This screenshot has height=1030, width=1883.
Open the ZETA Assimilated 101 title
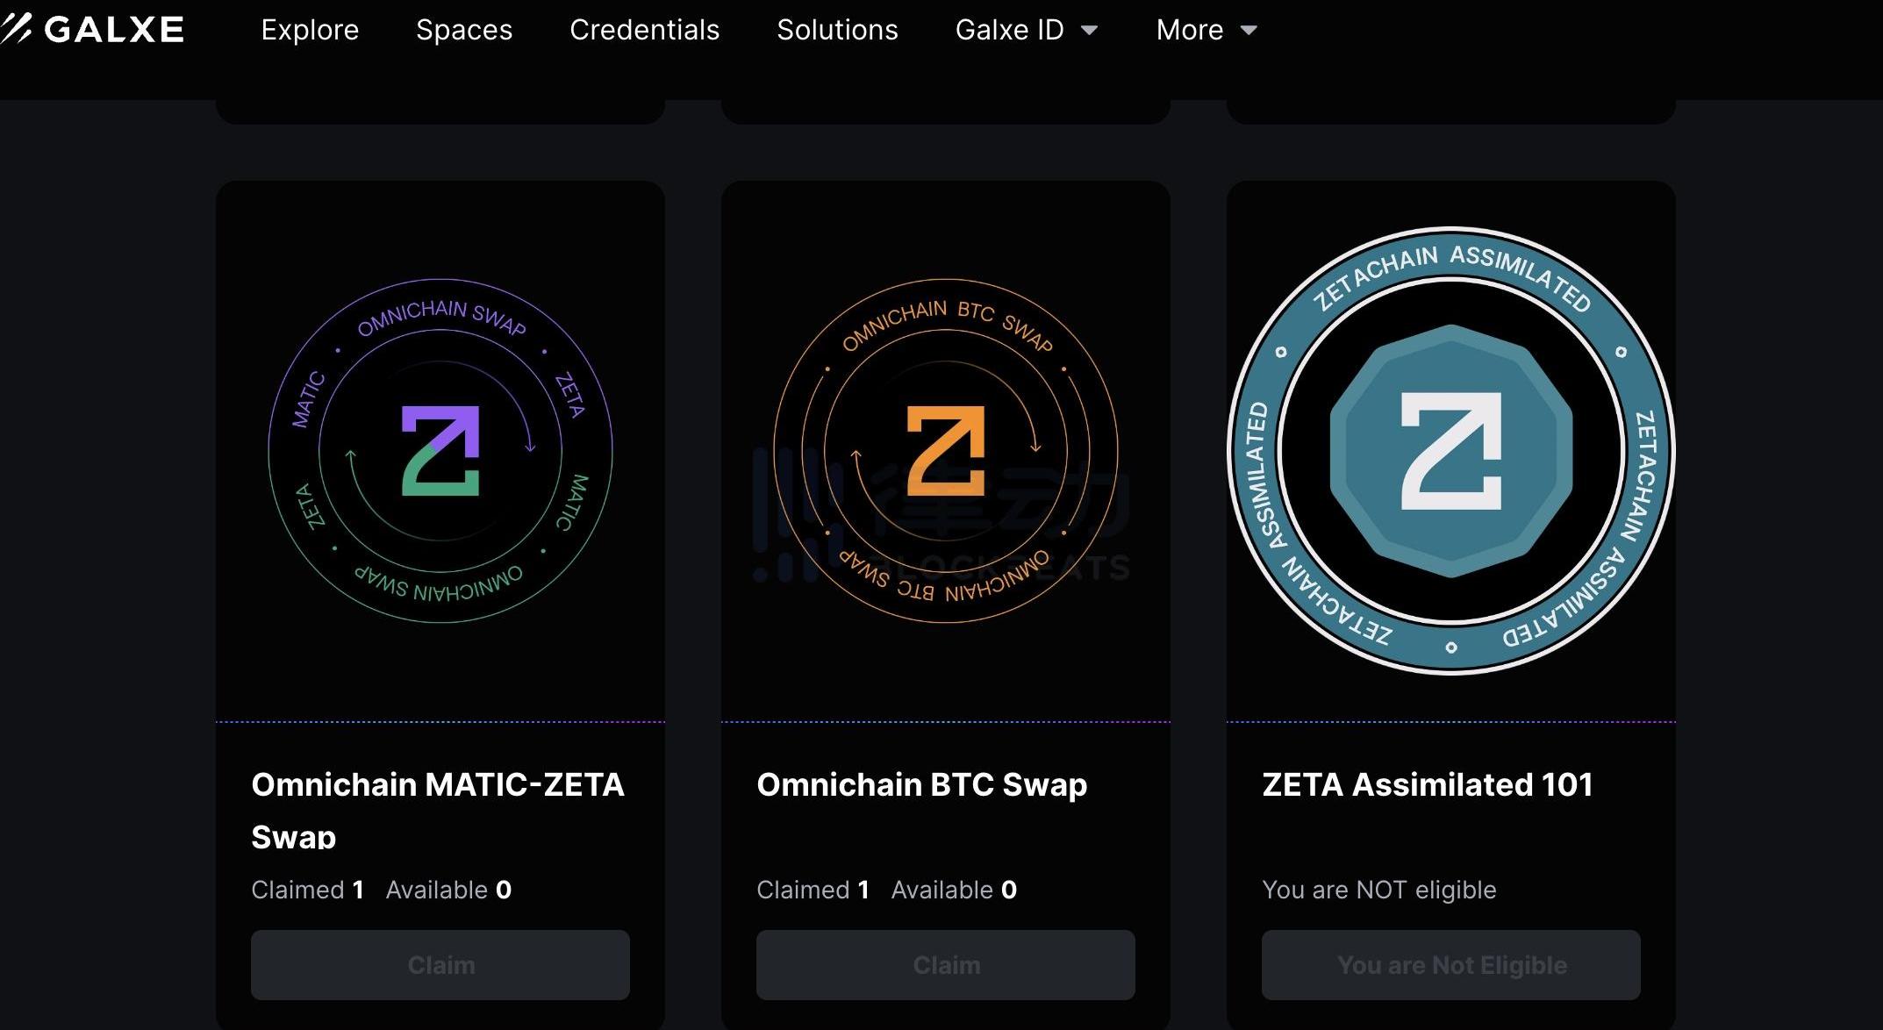pos(1427,784)
